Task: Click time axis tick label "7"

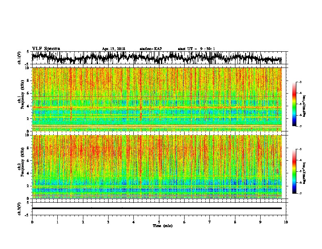Action: (x=210, y=222)
